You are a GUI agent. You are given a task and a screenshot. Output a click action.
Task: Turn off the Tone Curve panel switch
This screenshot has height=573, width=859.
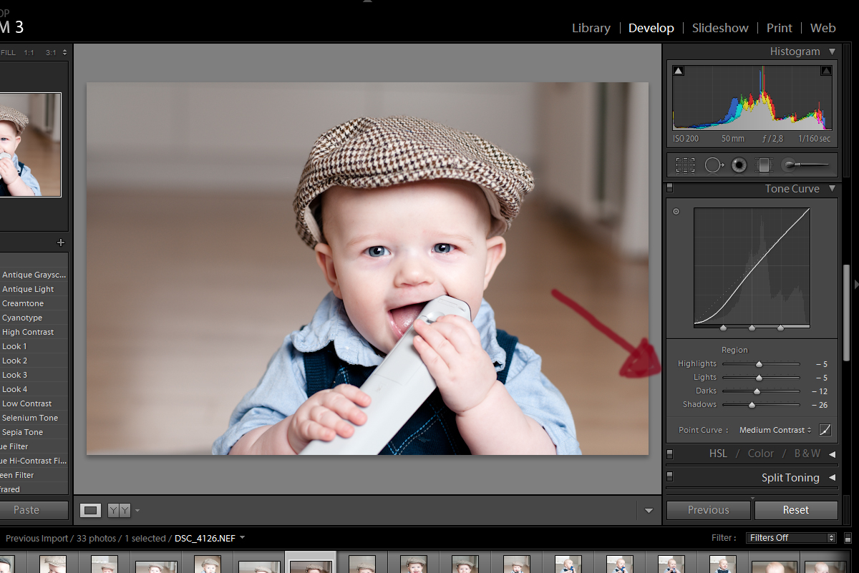point(670,189)
